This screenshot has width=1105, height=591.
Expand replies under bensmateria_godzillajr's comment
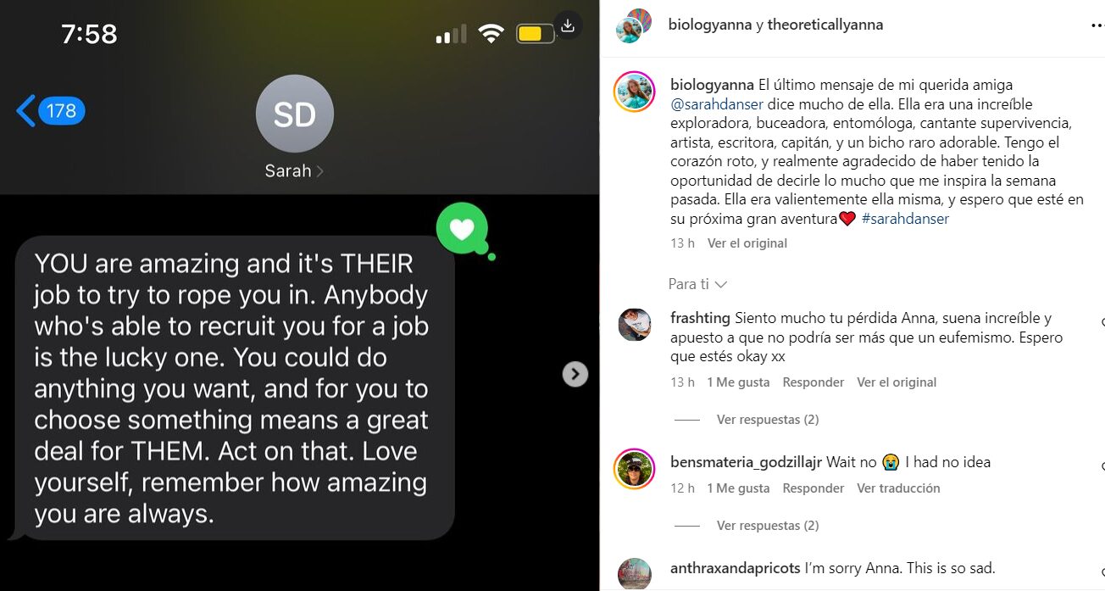coord(768,526)
